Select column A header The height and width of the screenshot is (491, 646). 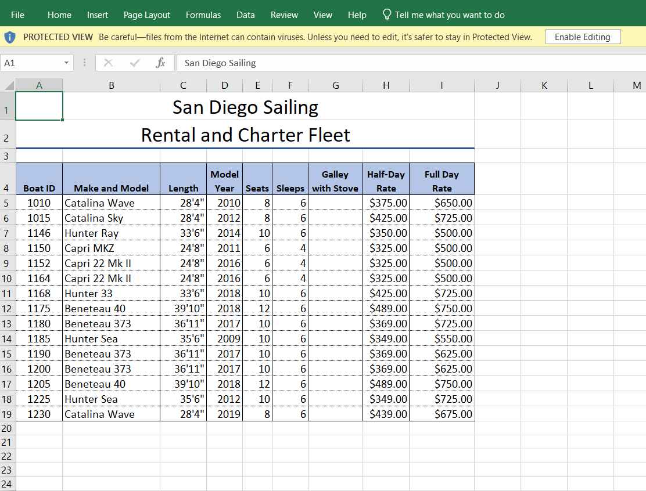tap(39, 85)
